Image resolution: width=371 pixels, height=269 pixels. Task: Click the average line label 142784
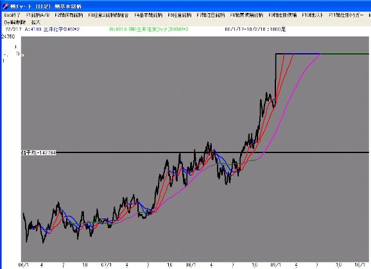tap(39, 153)
